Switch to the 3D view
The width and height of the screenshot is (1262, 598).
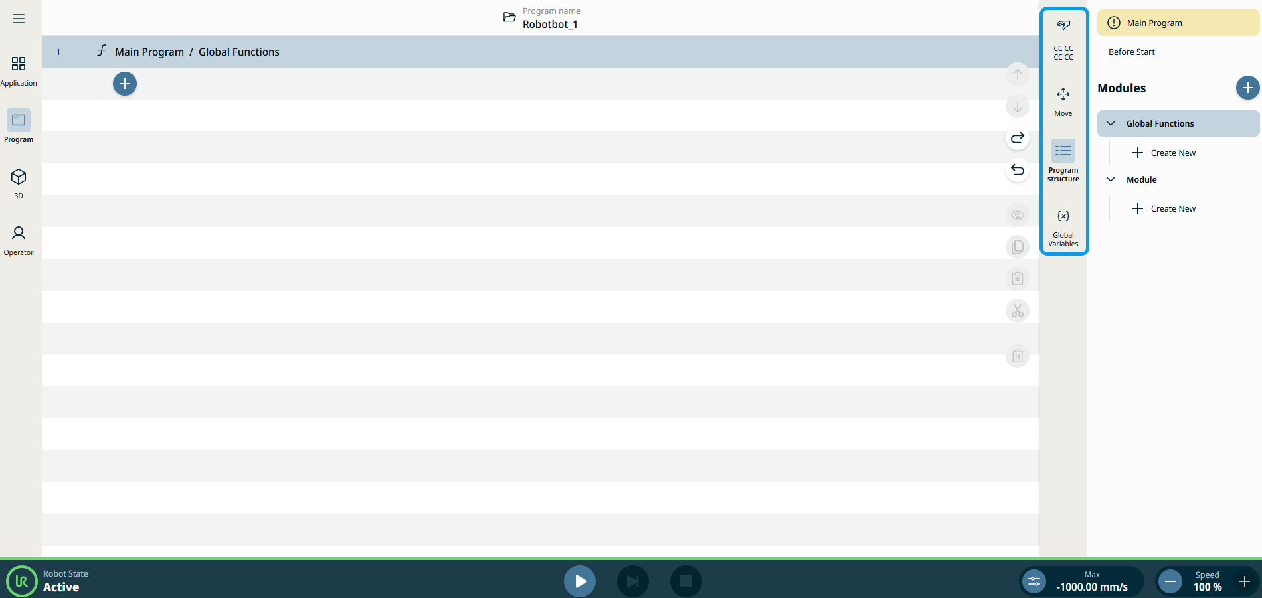(19, 183)
